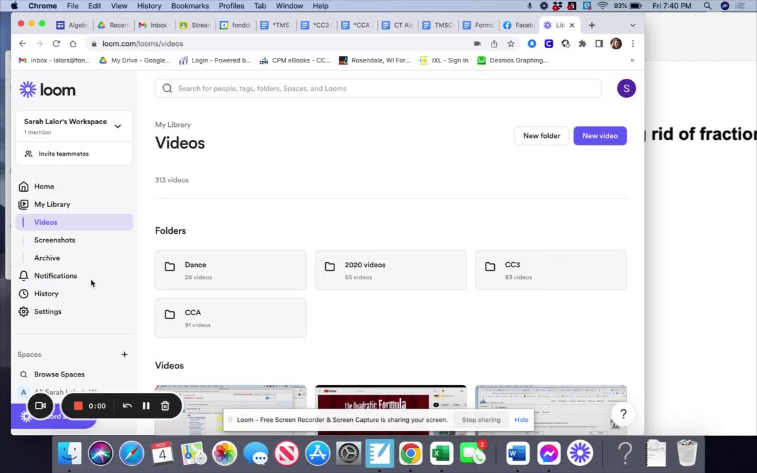The width and height of the screenshot is (757, 473).
Task: Open Excel from the dock
Action: (x=442, y=453)
